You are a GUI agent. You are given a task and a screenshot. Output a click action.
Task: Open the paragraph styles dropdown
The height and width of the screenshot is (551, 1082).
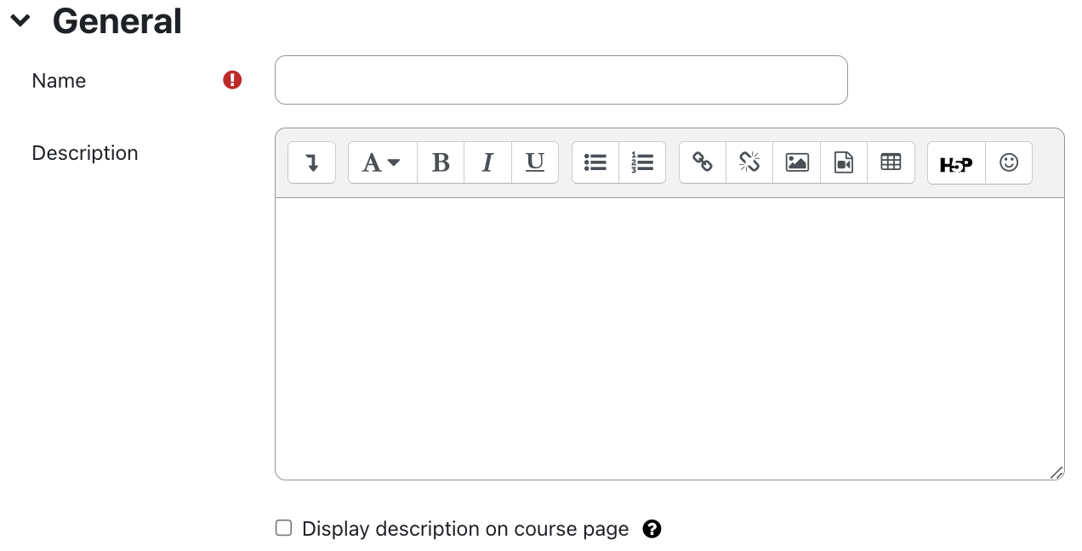381,162
